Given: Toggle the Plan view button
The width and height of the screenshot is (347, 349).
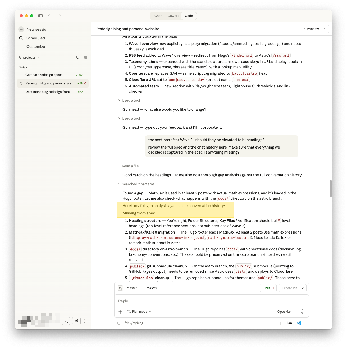Looking at the screenshot, I should [x=286, y=323].
